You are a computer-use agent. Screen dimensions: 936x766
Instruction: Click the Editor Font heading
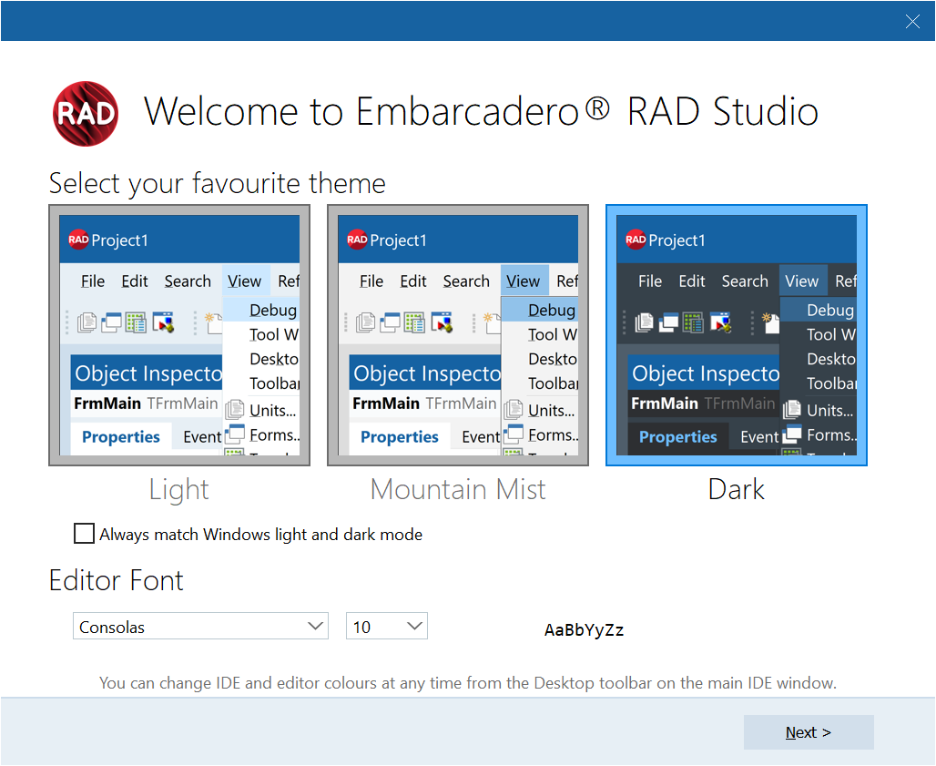(117, 581)
